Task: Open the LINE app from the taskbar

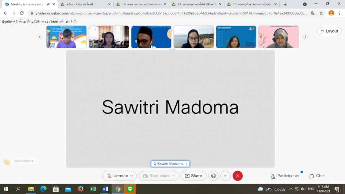Action: click(x=130, y=189)
